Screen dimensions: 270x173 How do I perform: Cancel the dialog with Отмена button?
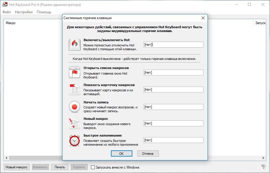pos(148,154)
